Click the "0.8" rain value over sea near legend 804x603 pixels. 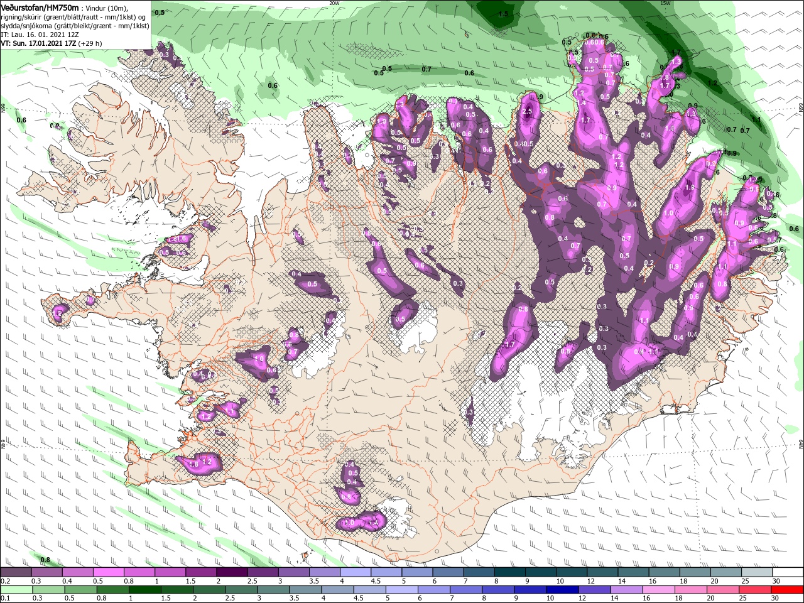click(45, 560)
